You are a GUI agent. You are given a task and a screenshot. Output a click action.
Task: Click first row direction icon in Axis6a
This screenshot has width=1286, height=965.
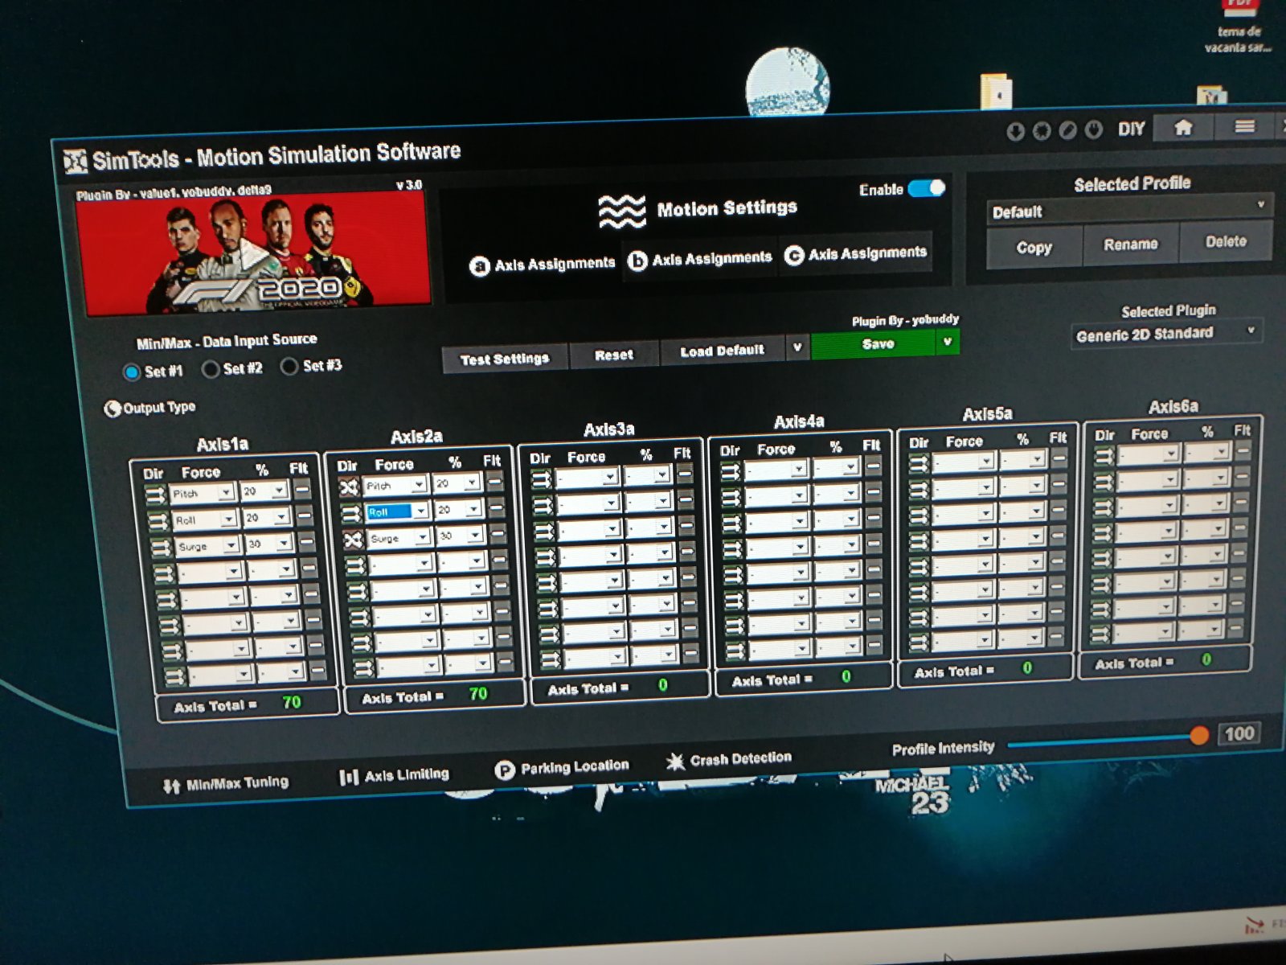click(x=1104, y=456)
